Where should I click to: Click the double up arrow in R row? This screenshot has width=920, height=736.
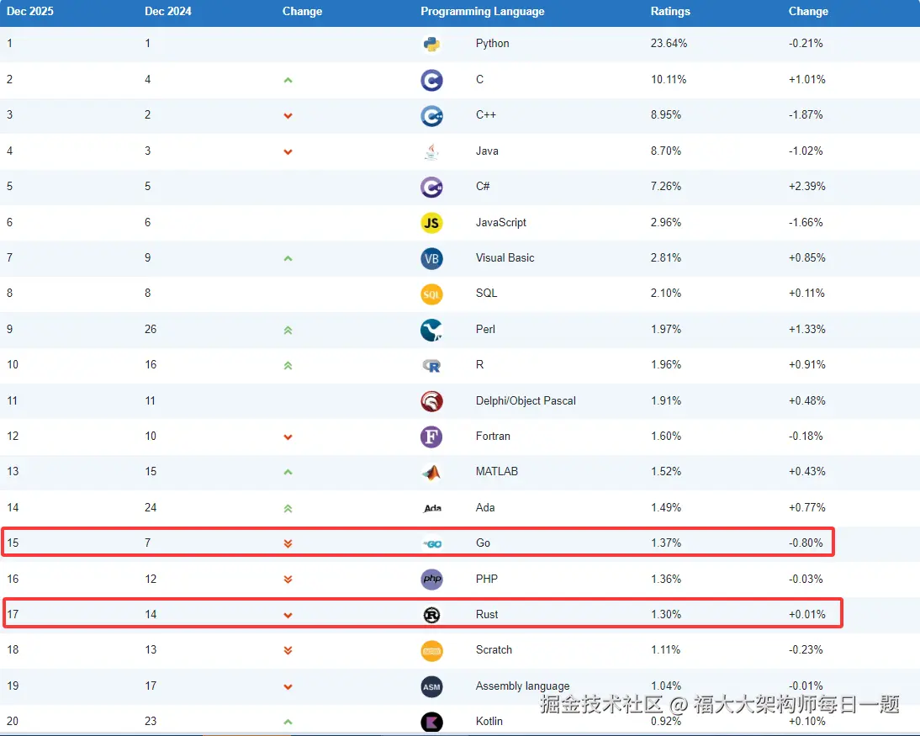pyautogui.click(x=288, y=366)
